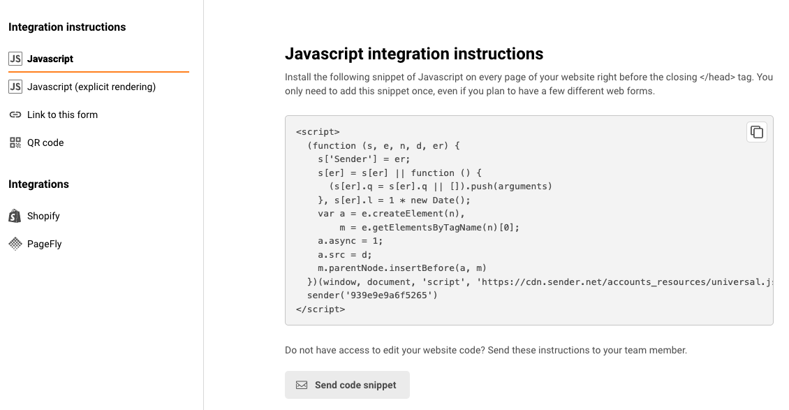This screenshot has height=410, width=789.
Task: Click the sender('939e9e9a6f5265') code line
Action: [x=372, y=295]
